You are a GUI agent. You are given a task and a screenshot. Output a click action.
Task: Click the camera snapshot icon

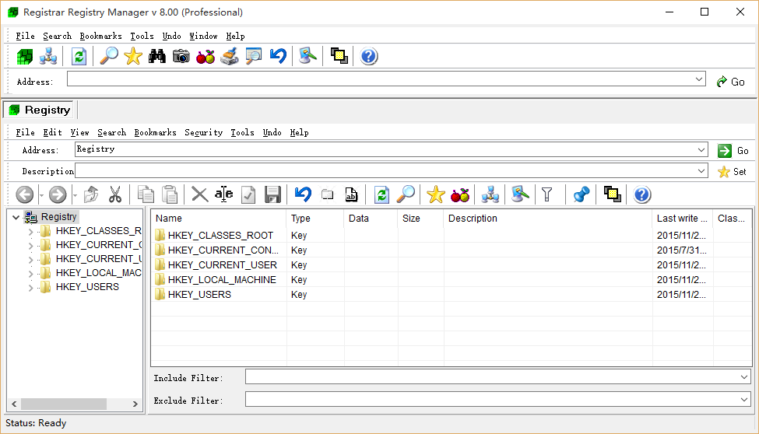click(x=181, y=56)
